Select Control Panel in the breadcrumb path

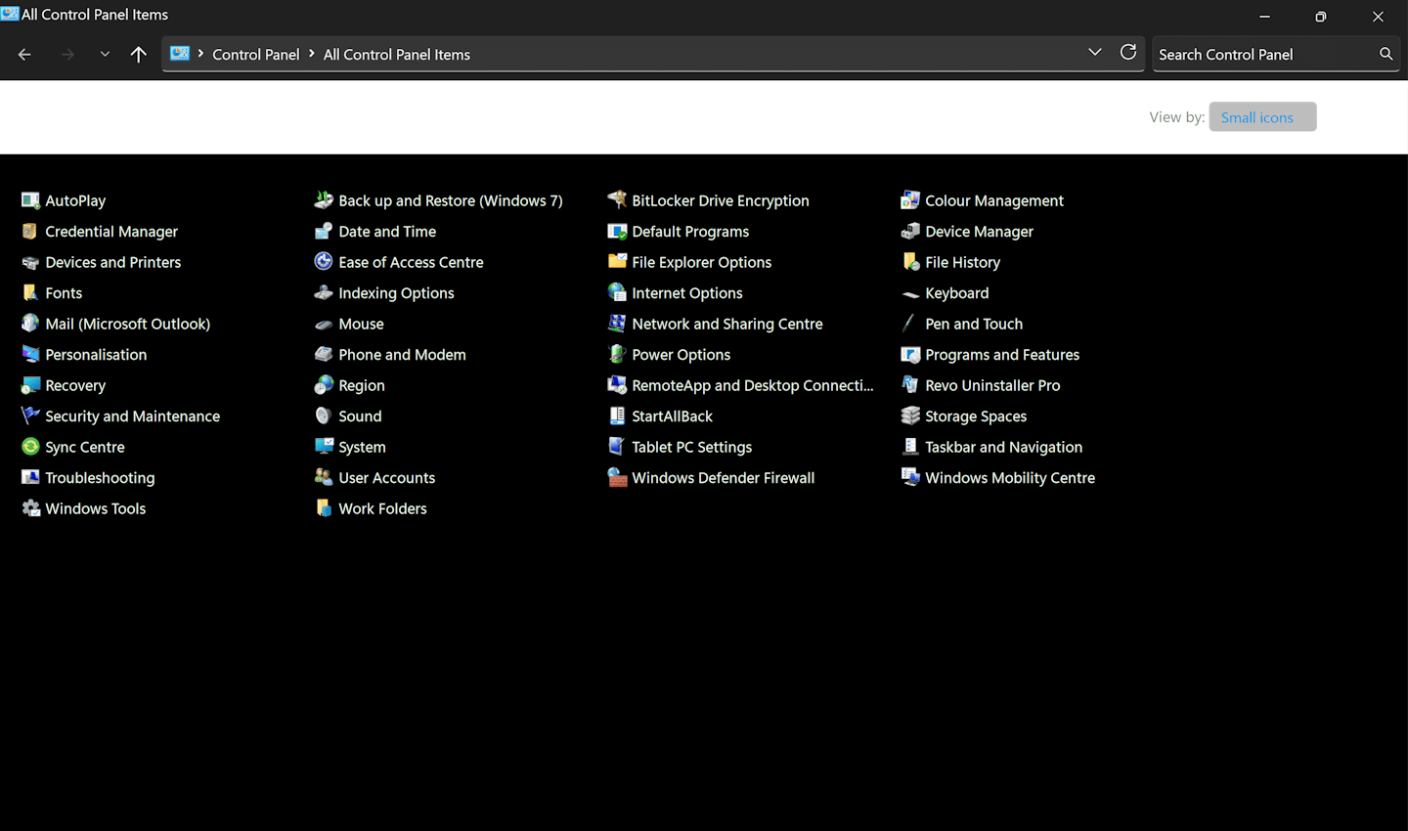(x=255, y=55)
